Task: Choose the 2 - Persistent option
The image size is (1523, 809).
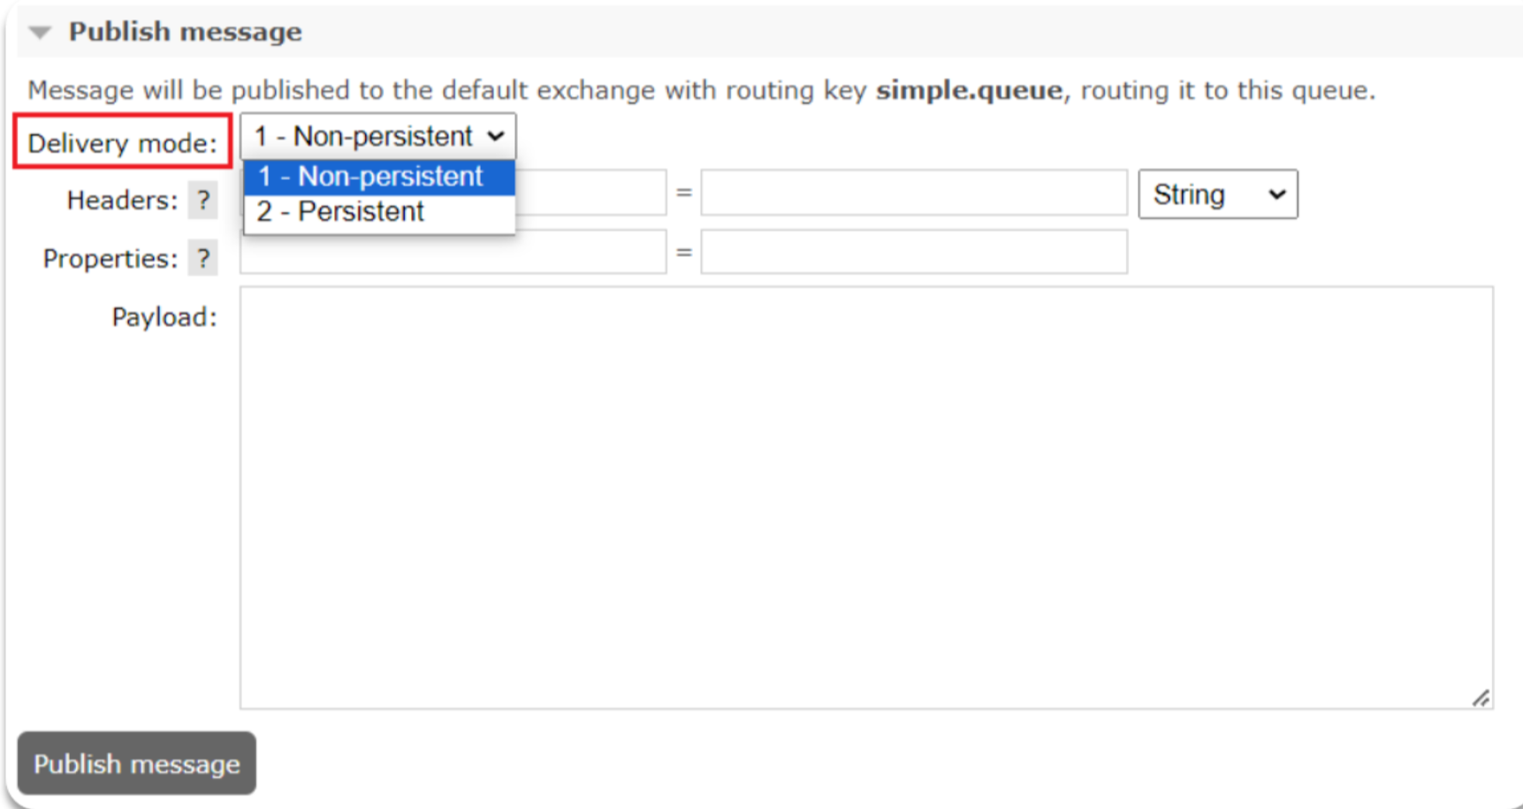Action: tap(379, 212)
